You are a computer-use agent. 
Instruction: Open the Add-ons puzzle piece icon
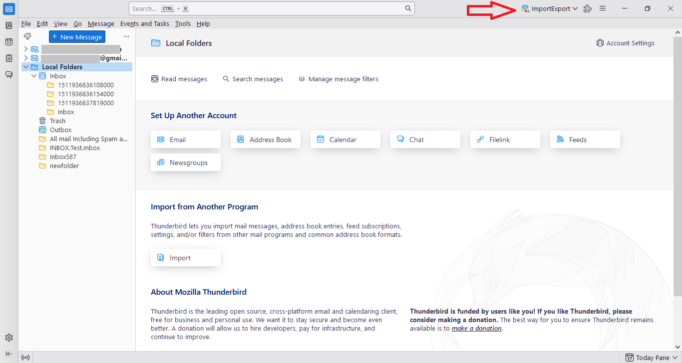coord(588,8)
